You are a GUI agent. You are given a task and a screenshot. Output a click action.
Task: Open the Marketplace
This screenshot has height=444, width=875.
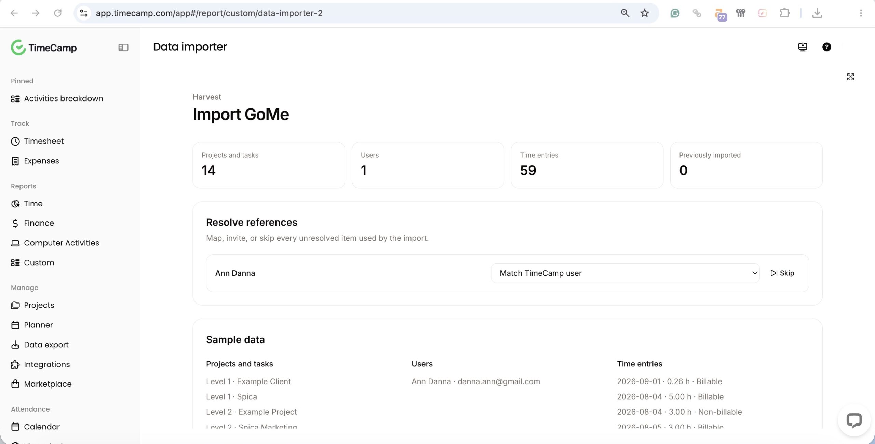point(48,384)
